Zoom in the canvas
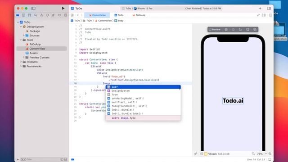 point(270,154)
